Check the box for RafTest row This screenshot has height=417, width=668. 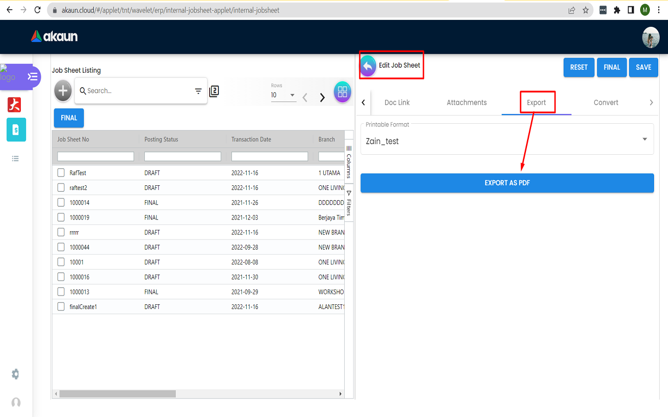pos(61,173)
